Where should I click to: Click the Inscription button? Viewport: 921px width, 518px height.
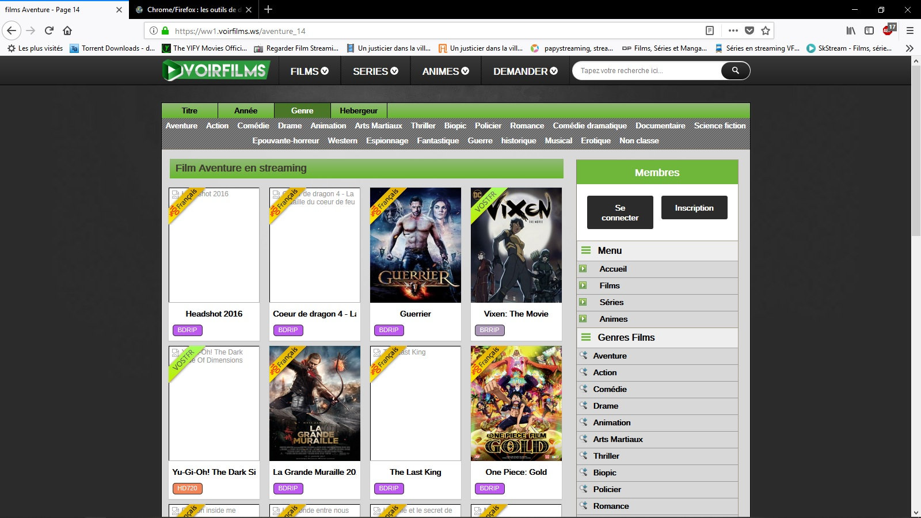click(694, 208)
